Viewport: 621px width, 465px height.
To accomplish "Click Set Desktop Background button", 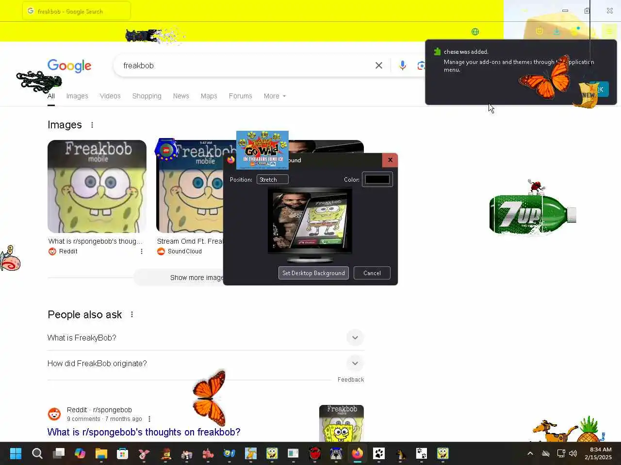I will [313, 273].
